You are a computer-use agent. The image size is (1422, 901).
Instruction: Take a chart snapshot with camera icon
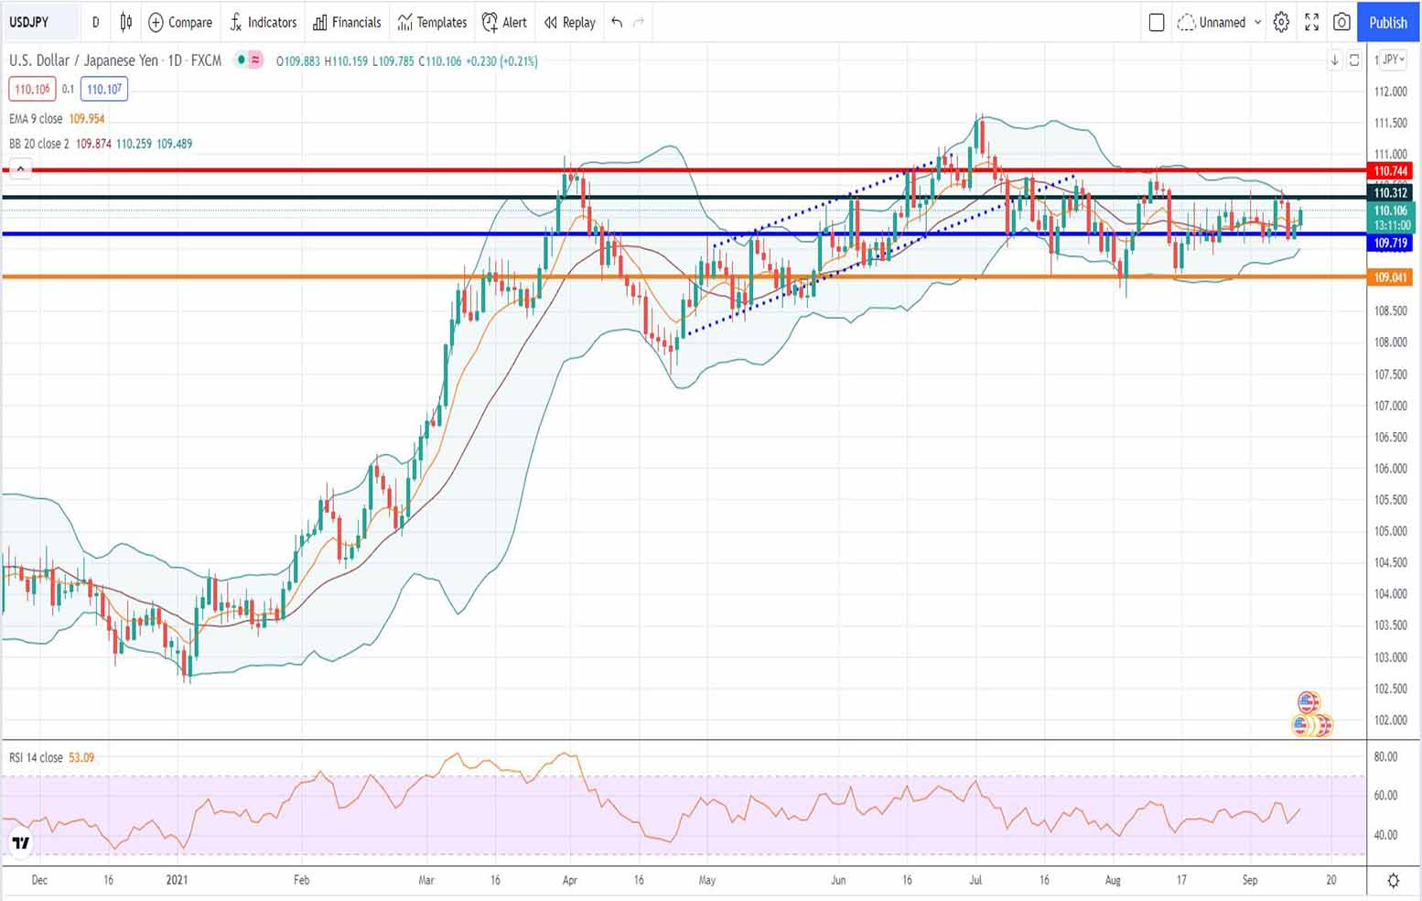coord(1341,22)
